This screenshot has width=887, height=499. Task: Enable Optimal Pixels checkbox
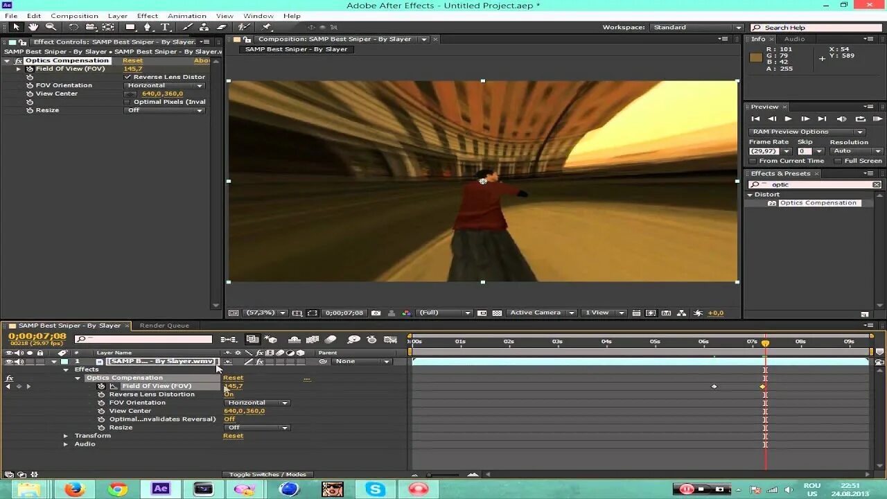pos(127,102)
